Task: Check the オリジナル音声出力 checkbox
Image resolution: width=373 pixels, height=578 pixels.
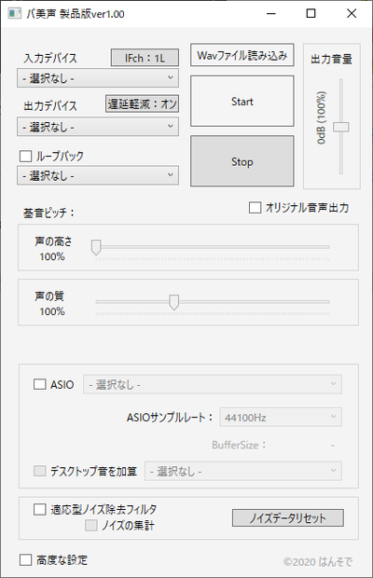Action: click(256, 208)
